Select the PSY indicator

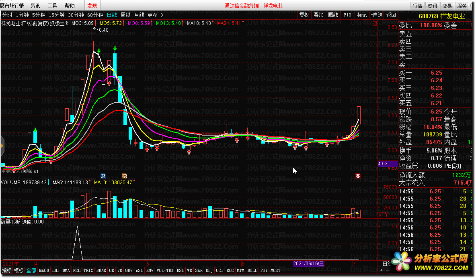coord(264,270)
